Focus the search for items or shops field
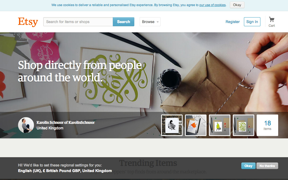The width and height of the screenshot is (288, 180). click(78, 22)
